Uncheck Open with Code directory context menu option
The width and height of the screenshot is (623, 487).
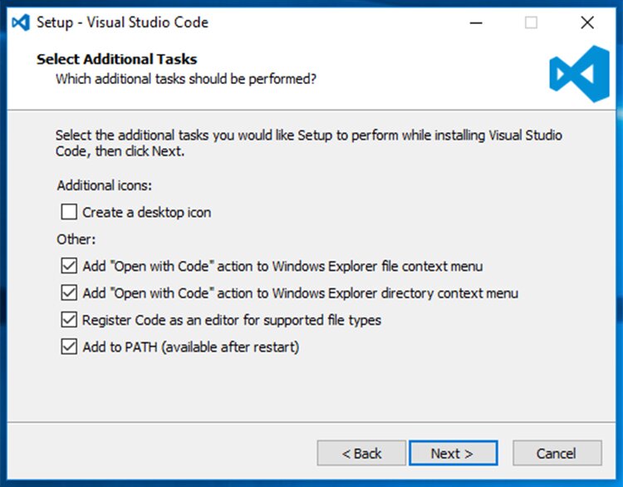pyautogui.click(x=69, y=293)
